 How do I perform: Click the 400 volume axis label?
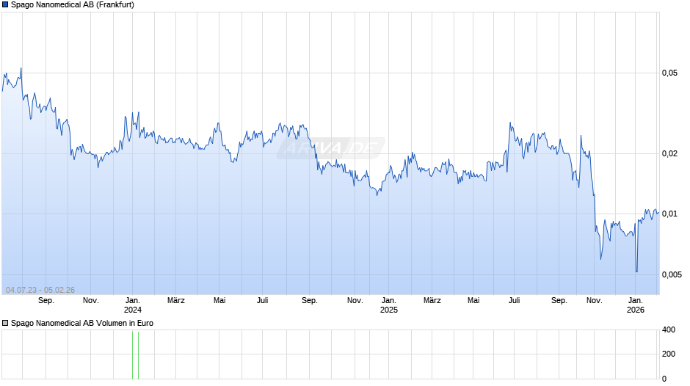click(x=669, y=329)
